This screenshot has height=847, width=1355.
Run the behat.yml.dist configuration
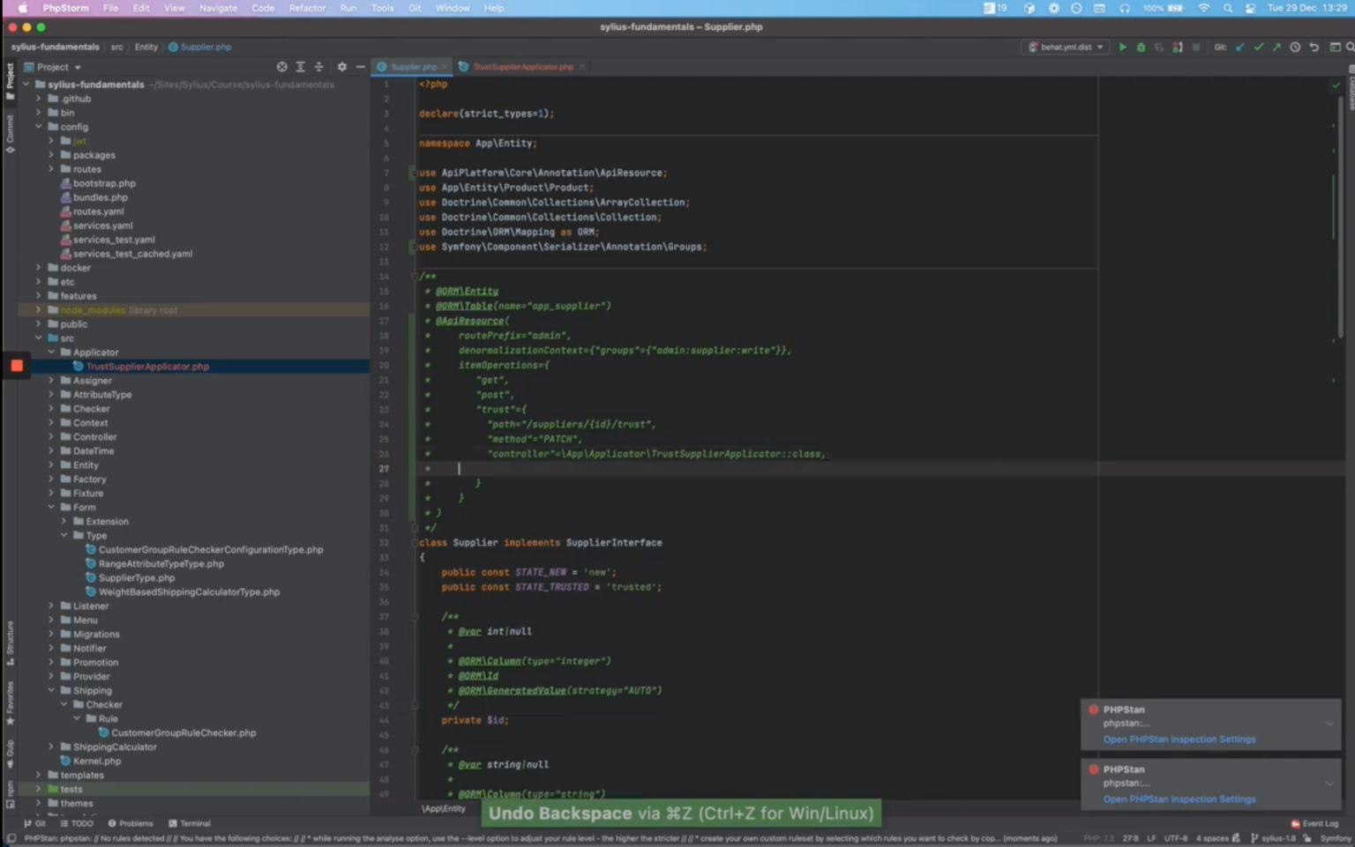tap(1122, 48)
